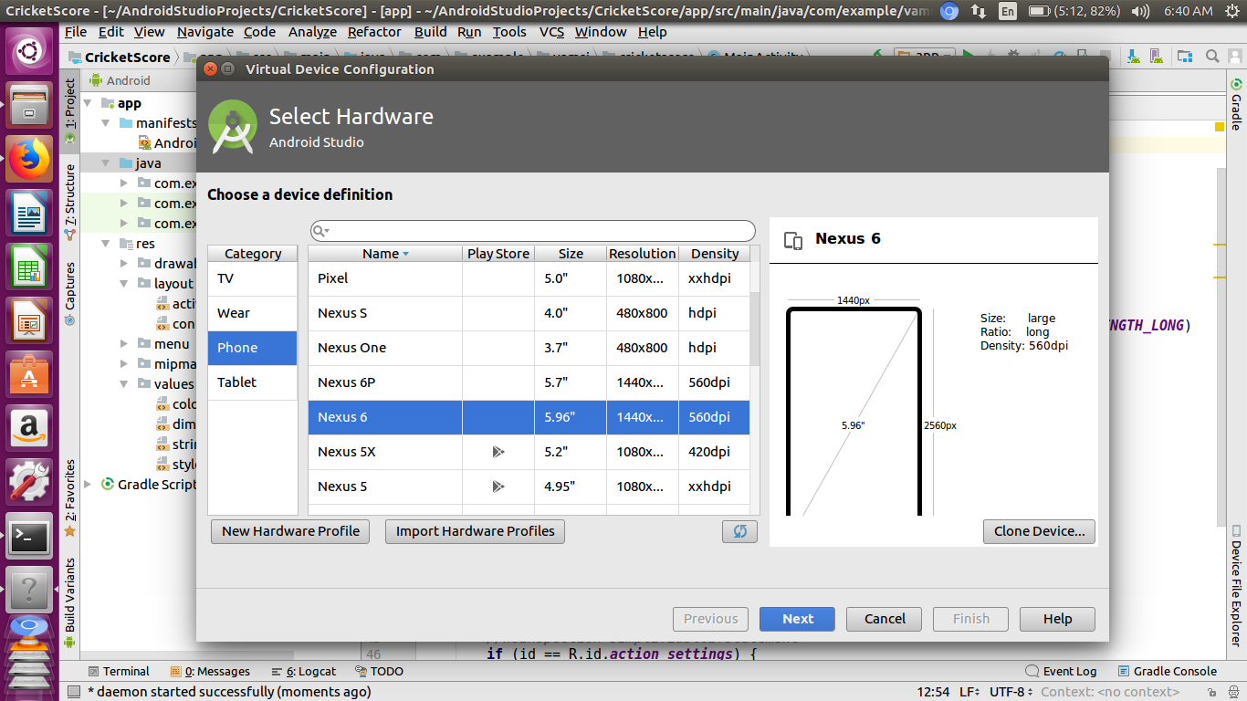
Task: Open the Build menu
Action: coord(430,32)
